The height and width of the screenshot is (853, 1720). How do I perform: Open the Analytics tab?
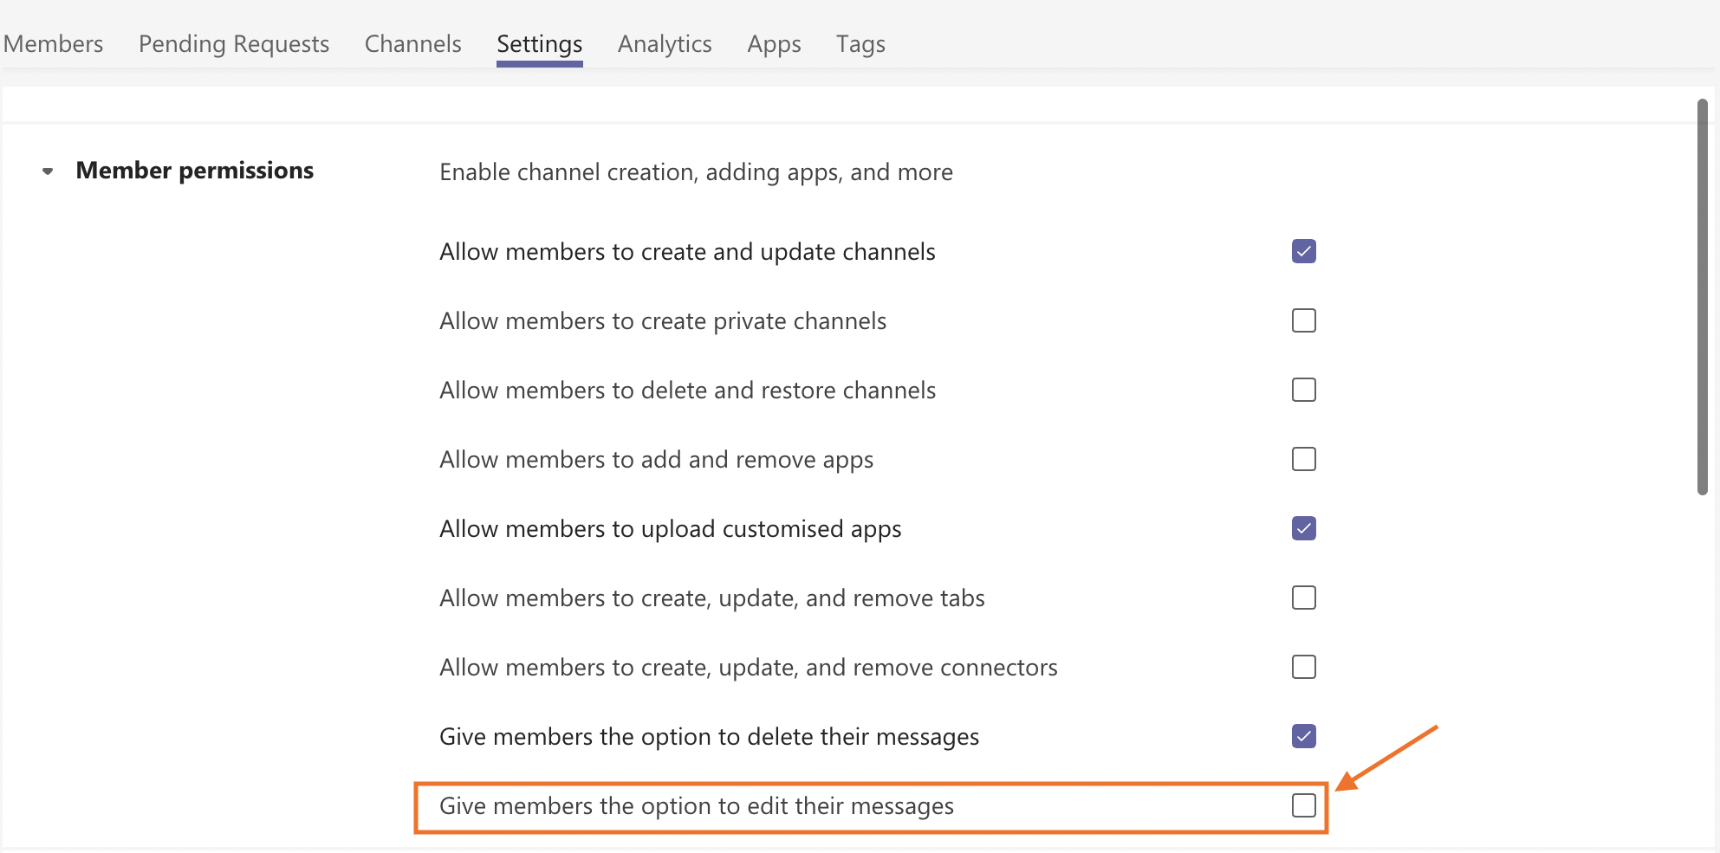(665, 44)
